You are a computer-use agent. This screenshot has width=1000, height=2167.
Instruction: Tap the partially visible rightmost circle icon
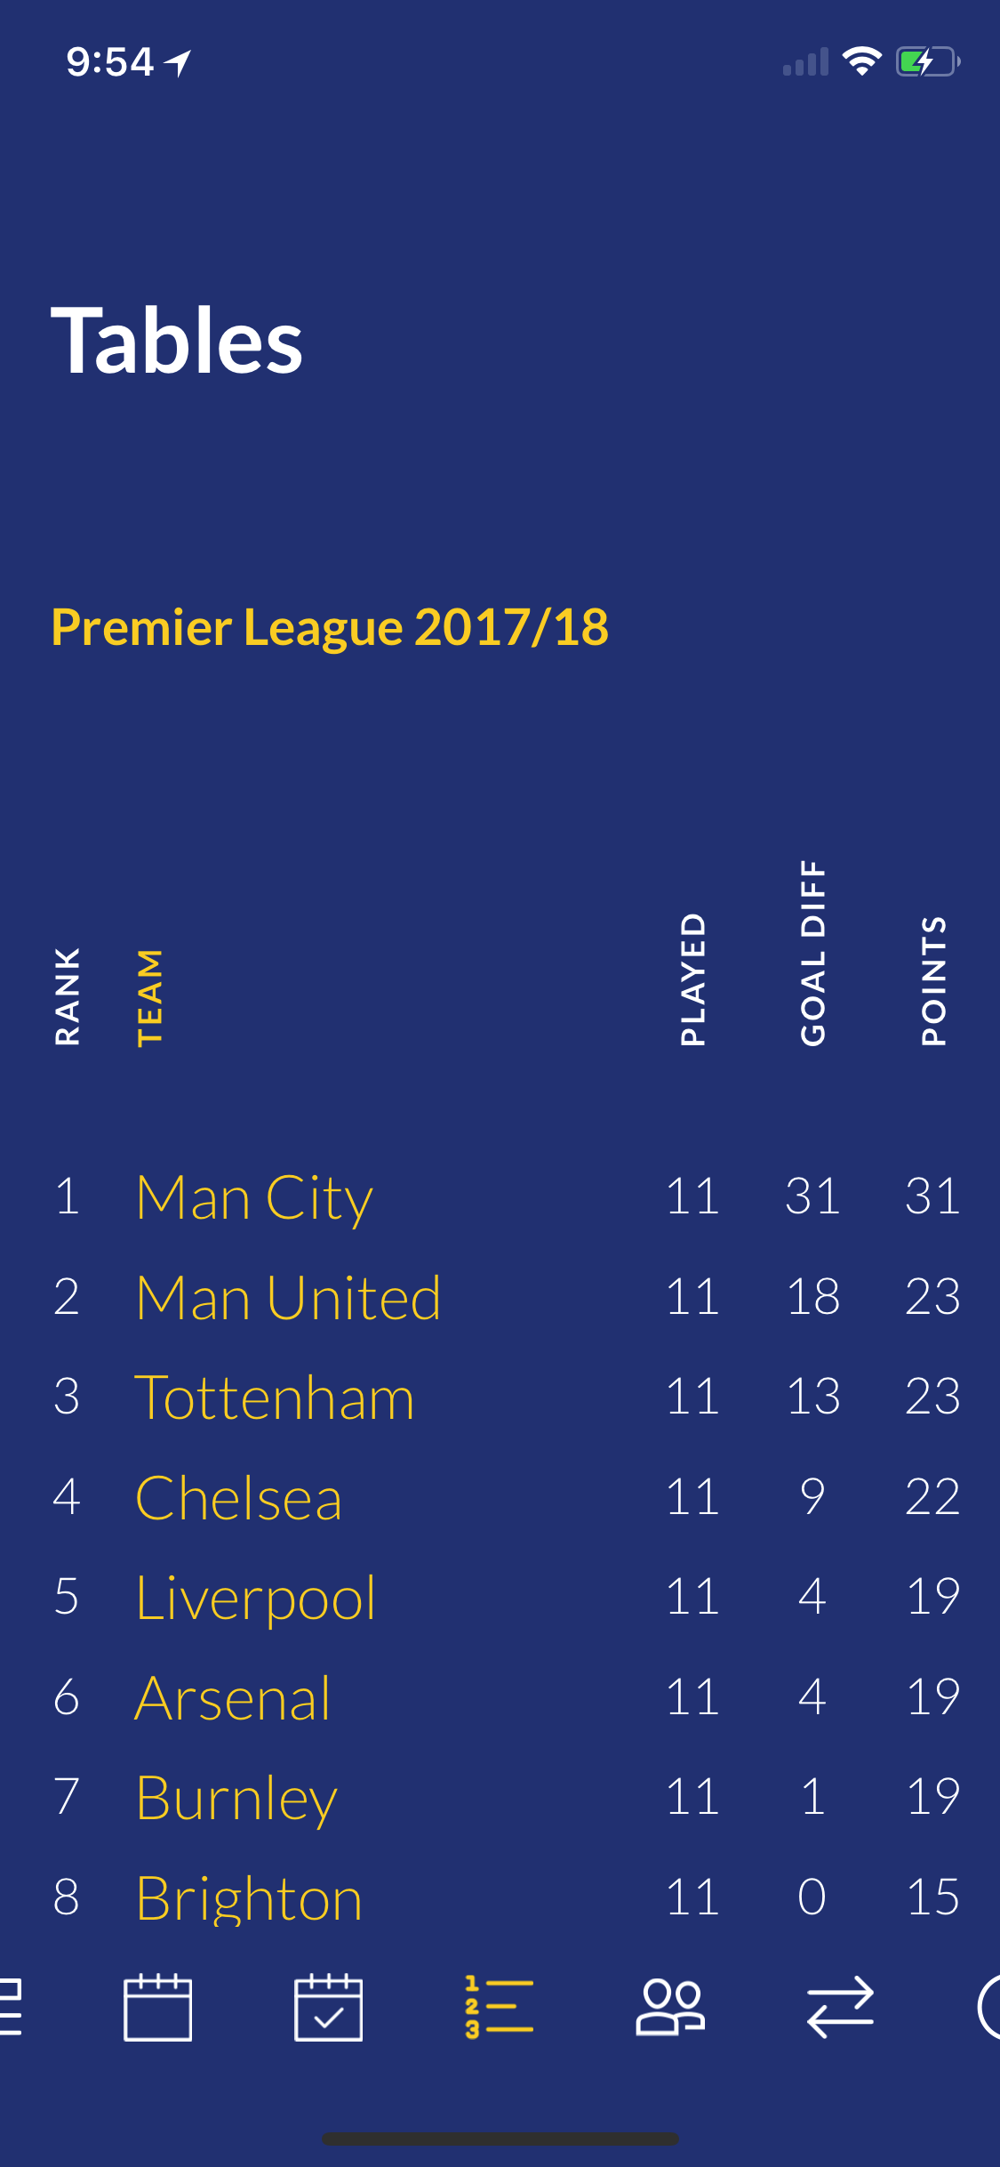pyautogui.click(x=988, y=2007)
